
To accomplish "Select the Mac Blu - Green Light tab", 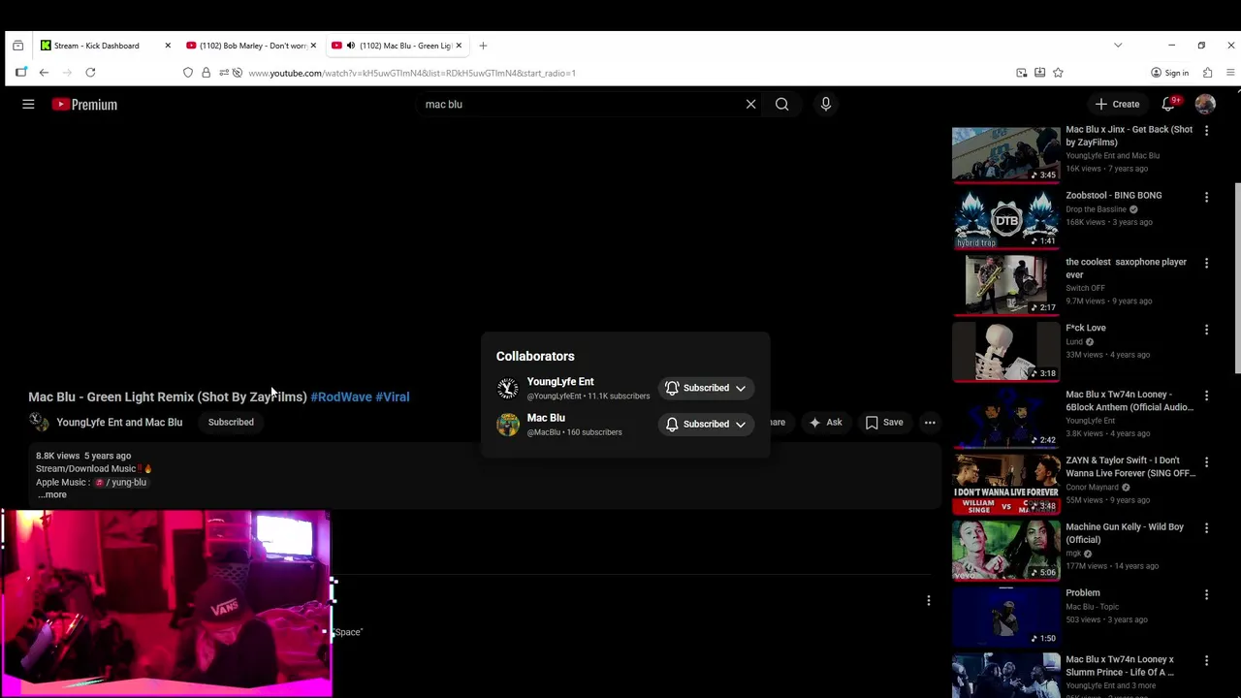I will [405, 46].
